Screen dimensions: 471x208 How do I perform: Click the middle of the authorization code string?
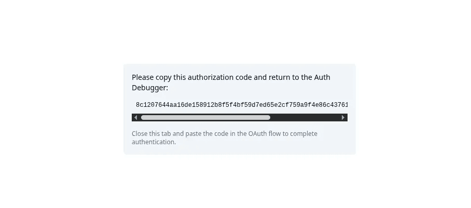click(241, 105)
